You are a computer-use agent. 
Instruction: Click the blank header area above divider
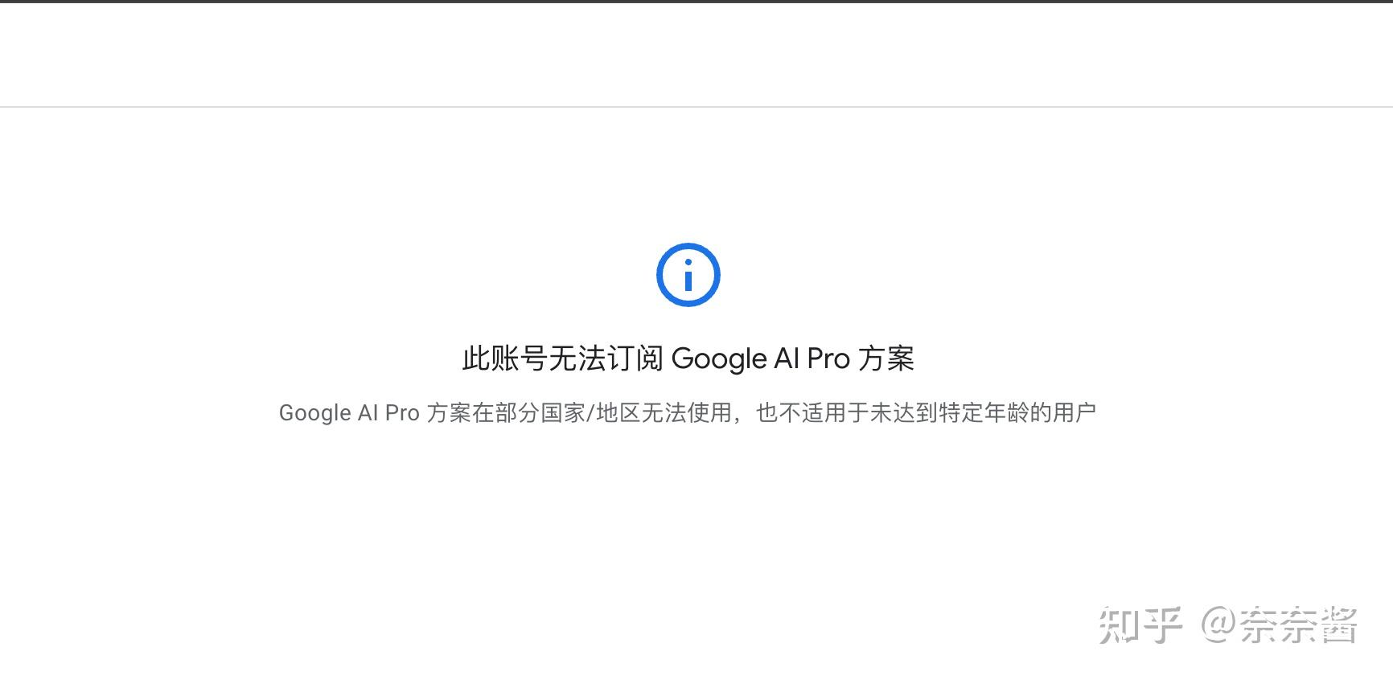pyautogui.click(x=696, y=54)
